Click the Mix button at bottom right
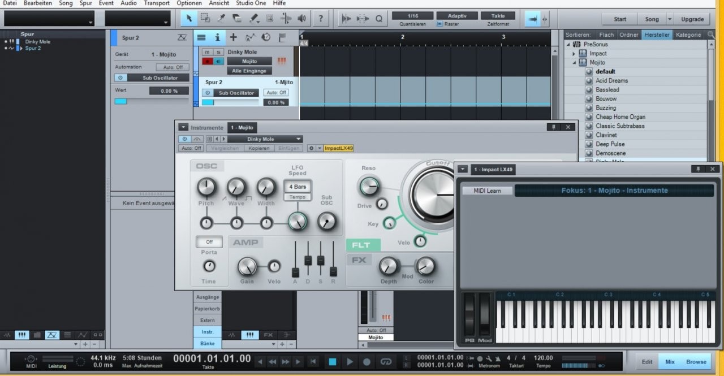The width and height of the screenshot is (724, 376). [x=670, y=362]
